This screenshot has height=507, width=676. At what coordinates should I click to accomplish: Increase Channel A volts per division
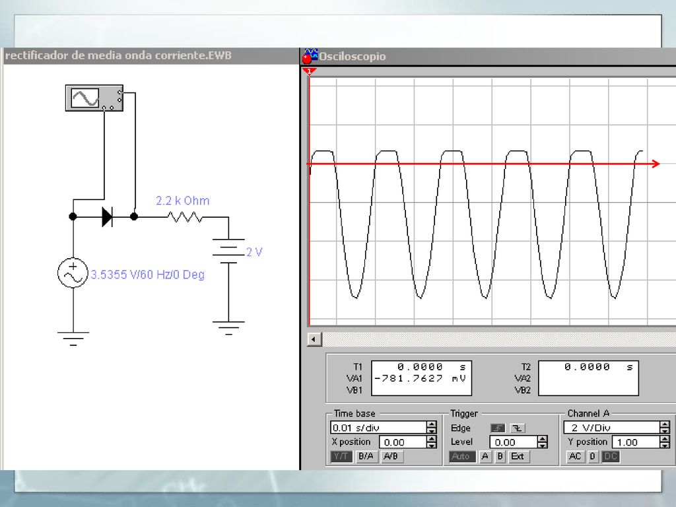[665, 424]
